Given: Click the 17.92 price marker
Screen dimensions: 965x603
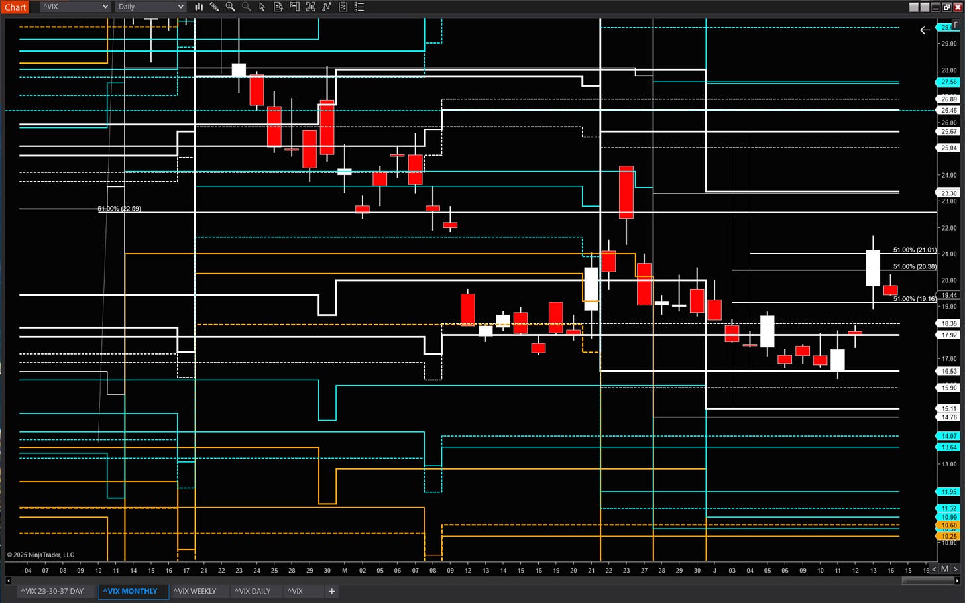Looking at the screenshot, I should click(948, 335).
